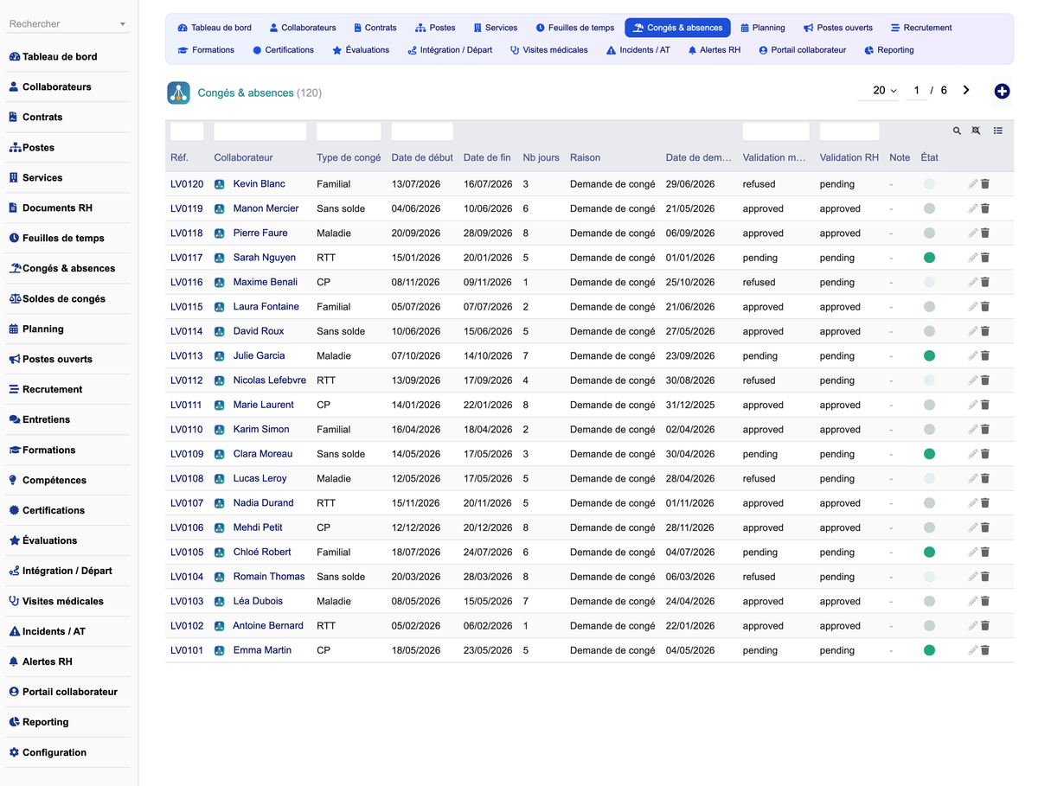Open the list view options icon
This screenshot has height=786, width=1038.
tap(998, 131)
